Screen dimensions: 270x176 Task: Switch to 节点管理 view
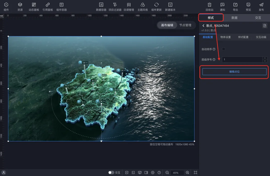pyautogui.click(x=185, y=25)
